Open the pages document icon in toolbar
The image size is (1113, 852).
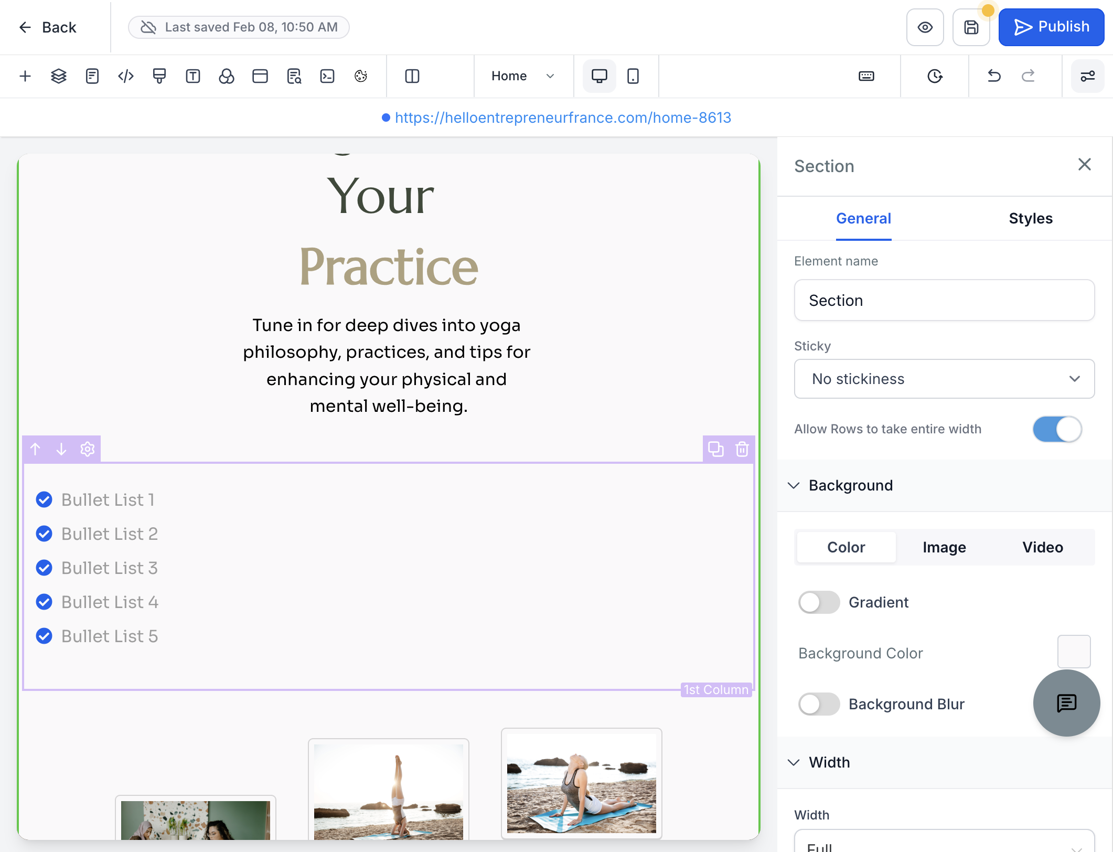tap(92, 76)
